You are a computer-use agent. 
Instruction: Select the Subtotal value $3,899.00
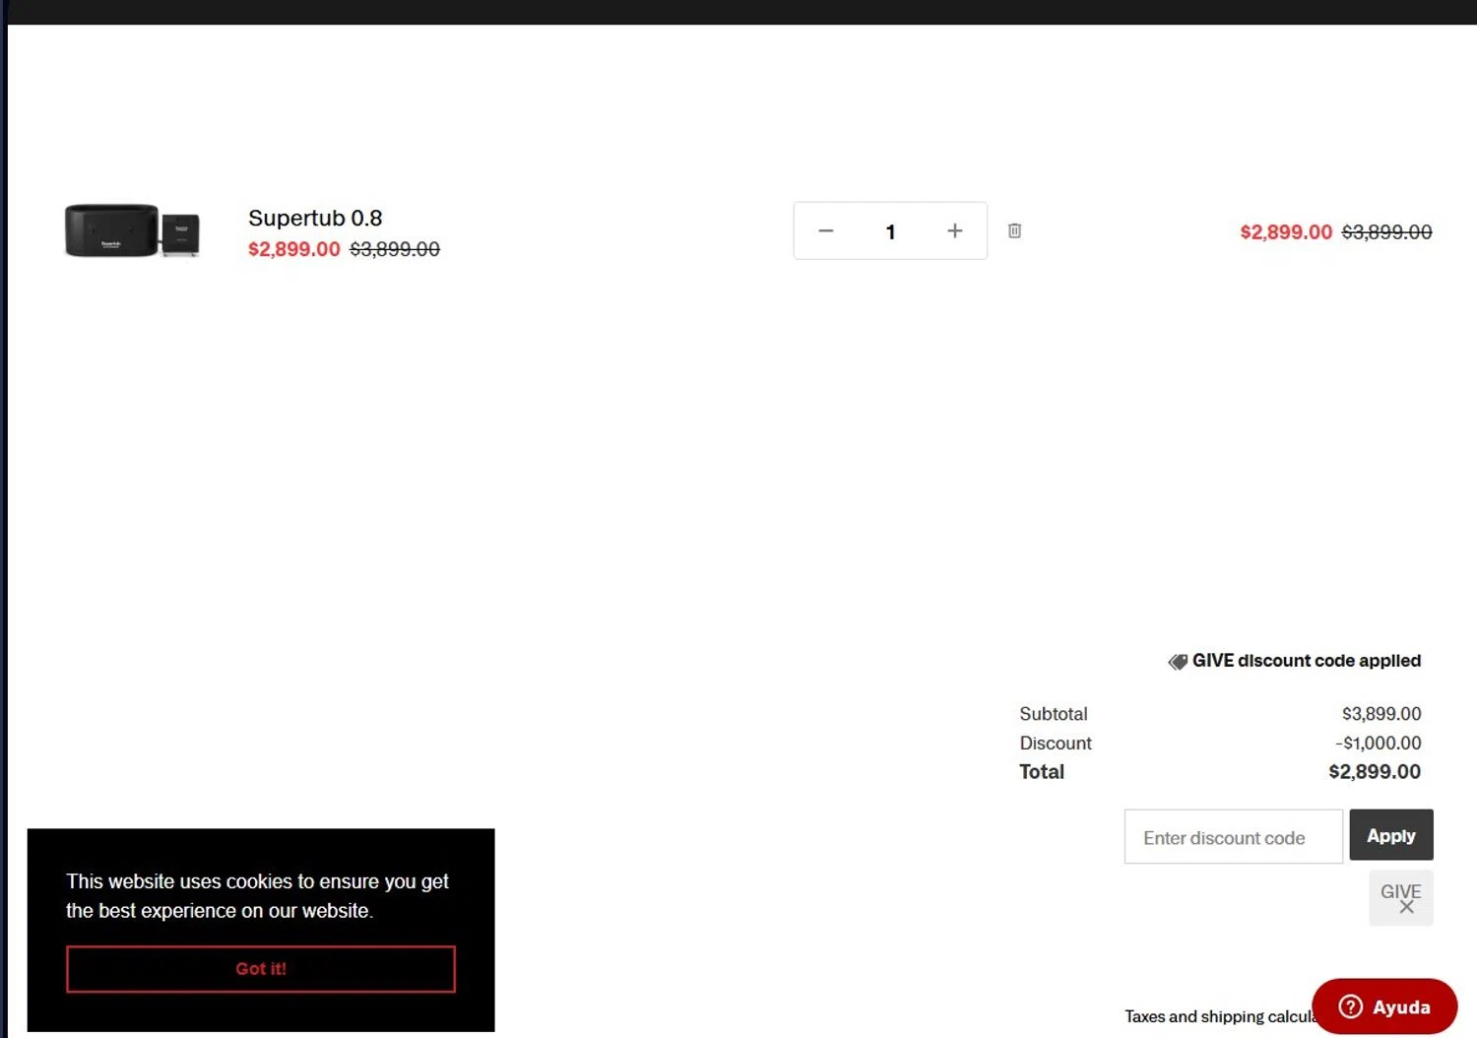(x=1381, y=714)
